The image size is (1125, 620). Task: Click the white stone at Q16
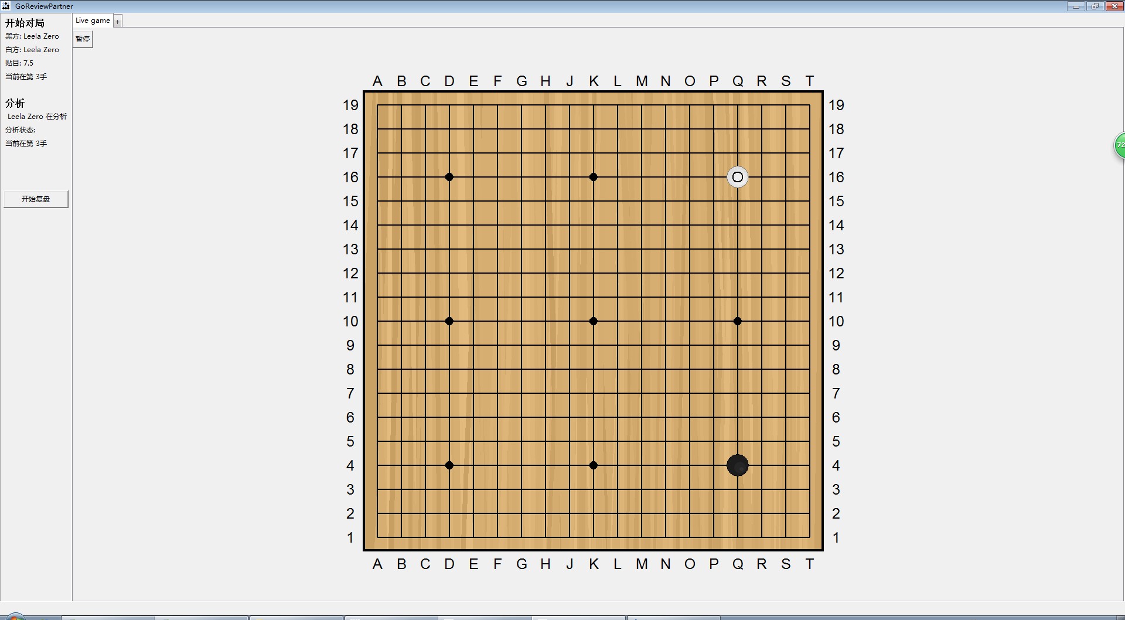tap(737, 177)
